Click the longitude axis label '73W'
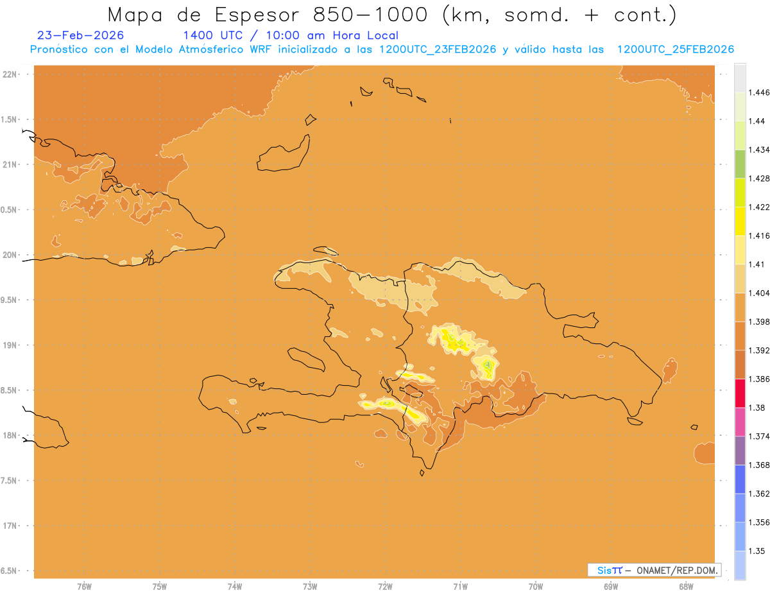This screenshot has width=770, height=595. point(310,586)
